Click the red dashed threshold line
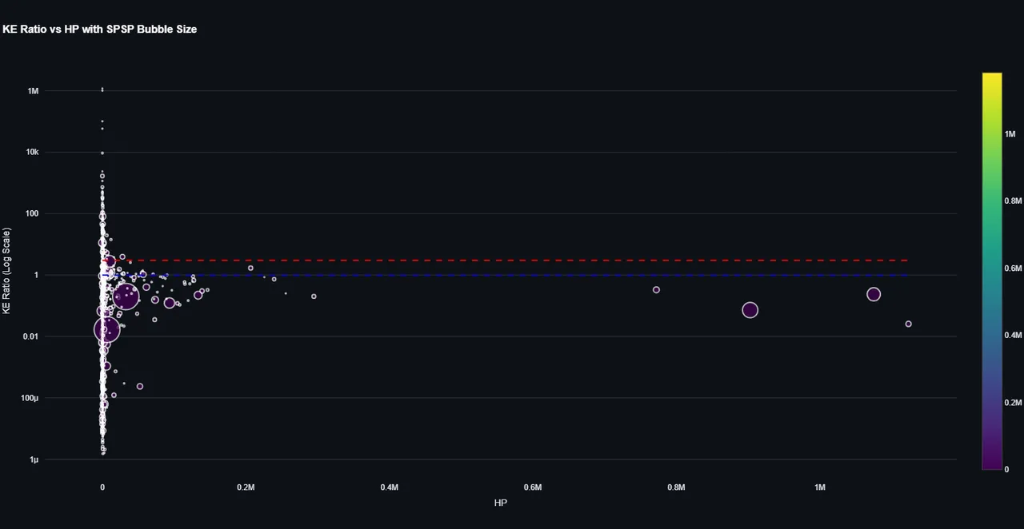This screenshot has height=529, width=1024. point(506,261)
